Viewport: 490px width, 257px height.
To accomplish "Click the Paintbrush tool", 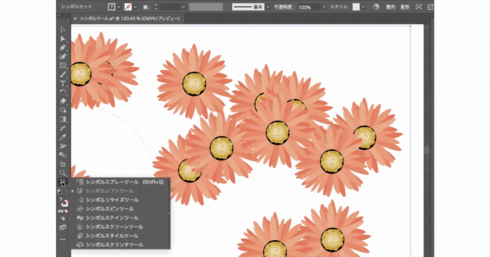I will [x=63, y=75].
